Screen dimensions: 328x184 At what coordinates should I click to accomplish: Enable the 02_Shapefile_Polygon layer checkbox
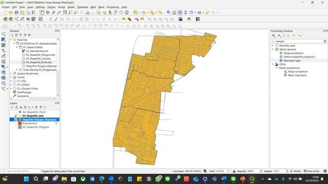pos(16,127)
